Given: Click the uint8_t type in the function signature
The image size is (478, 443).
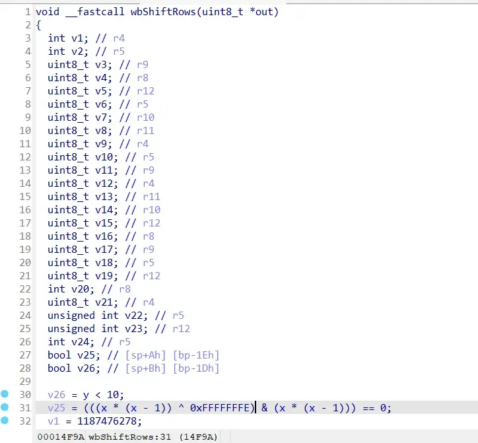Looking at the screenshot, I should [222, 12].
